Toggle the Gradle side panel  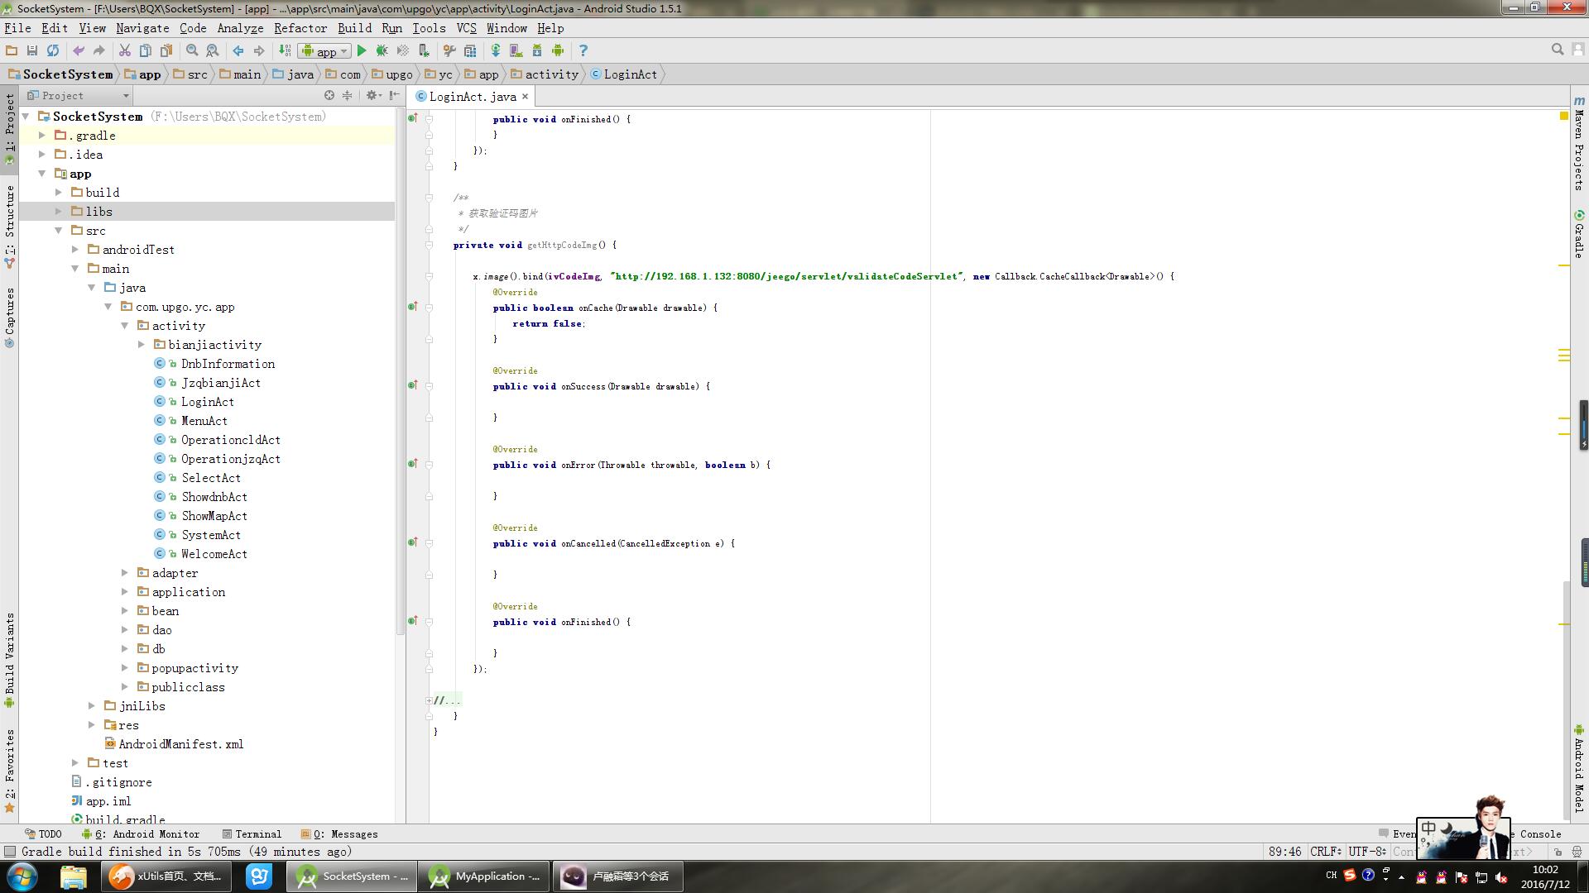(1579, 234)
